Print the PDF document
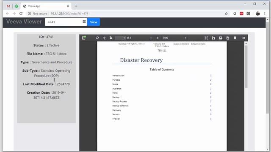271x152 pixels. click(x=221, y=38)
